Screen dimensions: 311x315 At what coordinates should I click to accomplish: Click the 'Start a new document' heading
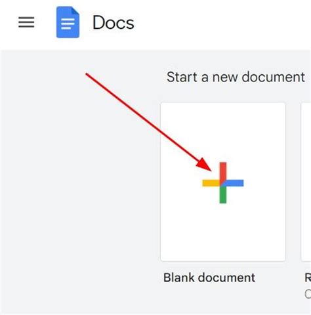tap(236, 77)
